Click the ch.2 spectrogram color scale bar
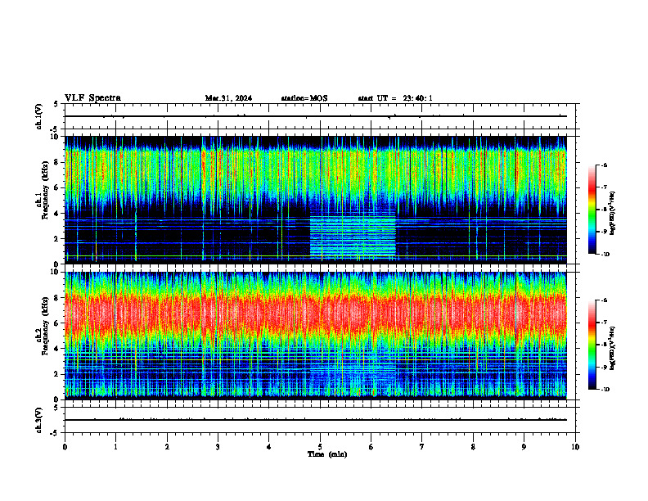Screen dimensions: 648x501 592,345
